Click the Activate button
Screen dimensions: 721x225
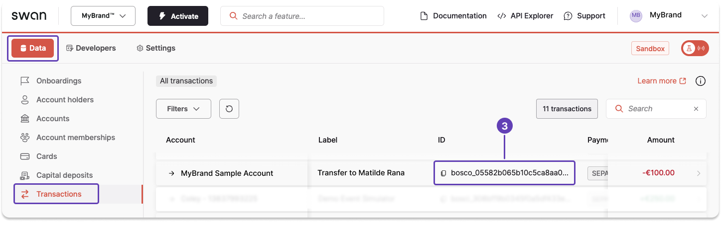coord(178,16)
